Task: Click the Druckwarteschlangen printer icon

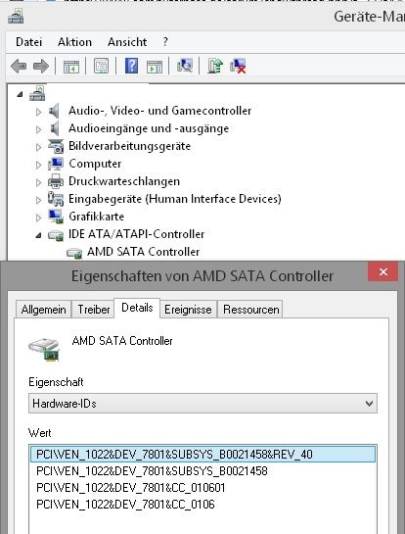Action: pyautogui.click(x=56, y=181)
